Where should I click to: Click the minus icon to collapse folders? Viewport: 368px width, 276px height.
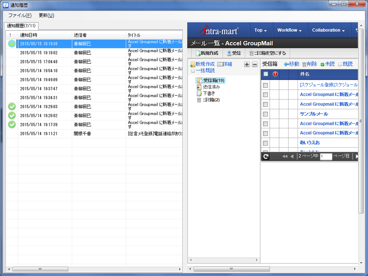(255, 64)
